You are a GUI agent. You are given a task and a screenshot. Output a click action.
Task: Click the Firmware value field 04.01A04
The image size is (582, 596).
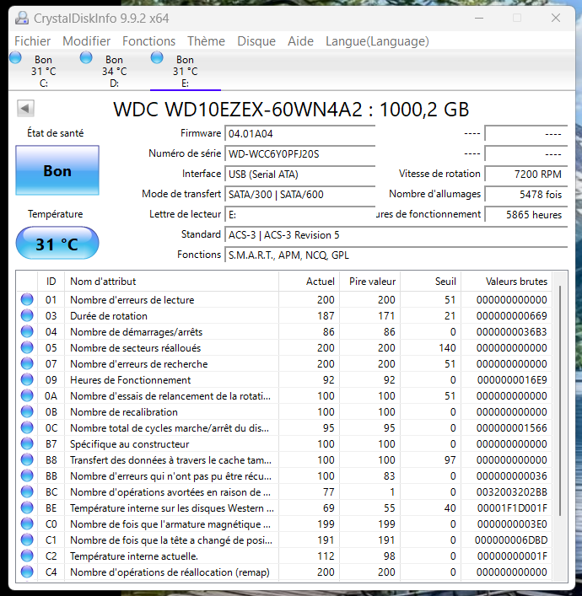click(299, 134)
